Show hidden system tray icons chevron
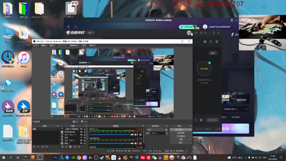Viewport: 286px width, 161px height. (246, 157)
